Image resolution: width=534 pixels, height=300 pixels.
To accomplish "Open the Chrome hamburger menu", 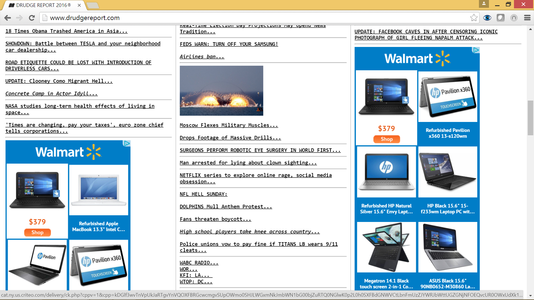I will coord(527,18).
